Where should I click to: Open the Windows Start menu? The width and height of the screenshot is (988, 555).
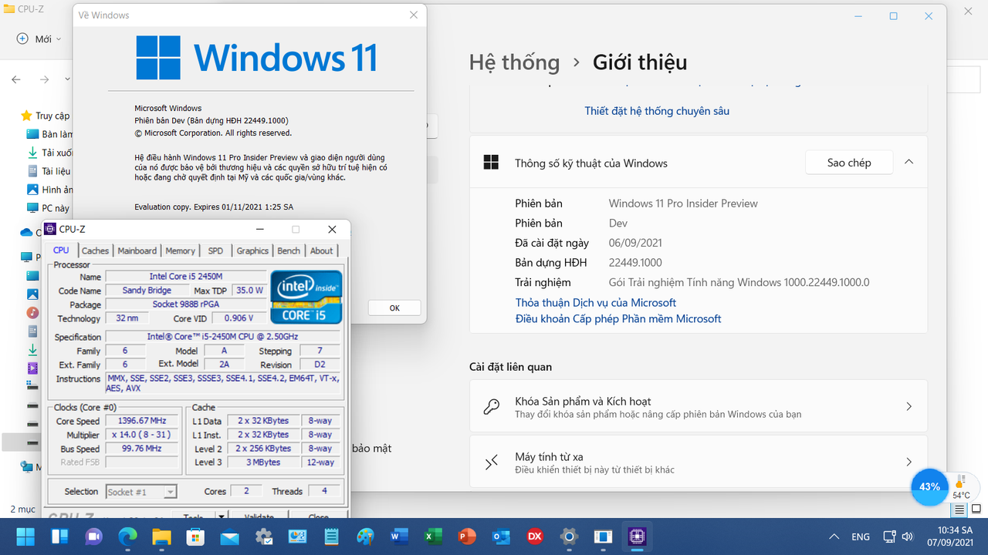click(25, 536)
